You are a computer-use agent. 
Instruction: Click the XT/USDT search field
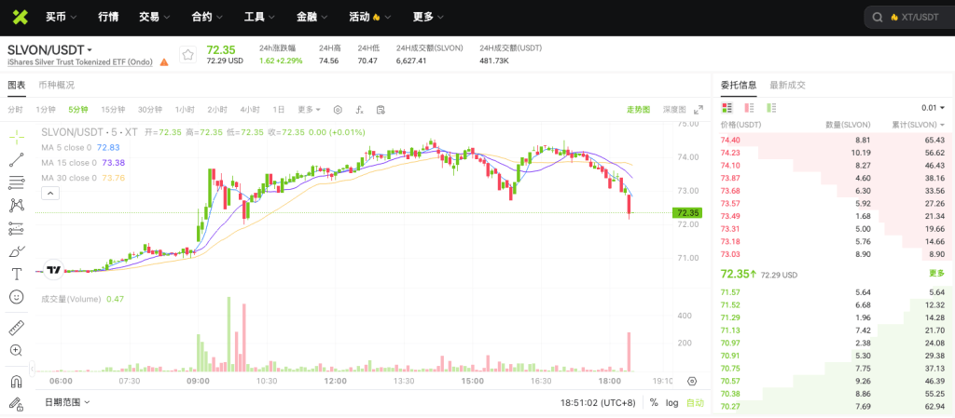[909, 18]
